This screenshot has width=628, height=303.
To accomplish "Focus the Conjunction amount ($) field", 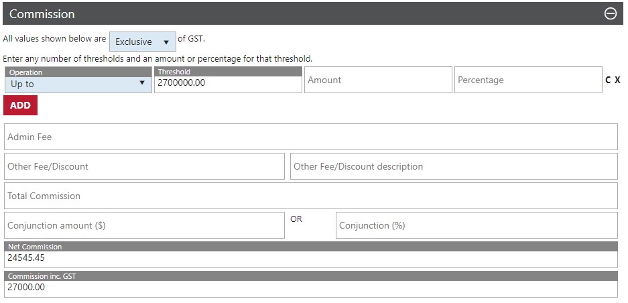I will [x=144, y=225].
